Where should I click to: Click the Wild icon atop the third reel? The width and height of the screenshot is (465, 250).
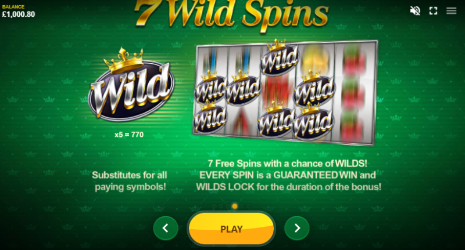click(280, 57)
